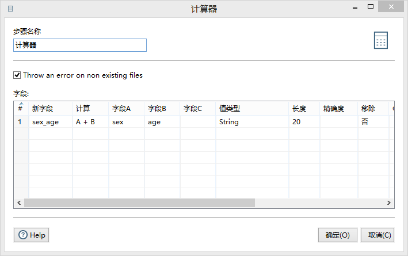Sort by the # column header
The width and height of the screenshot is (408, 256).
click(21, 108)
